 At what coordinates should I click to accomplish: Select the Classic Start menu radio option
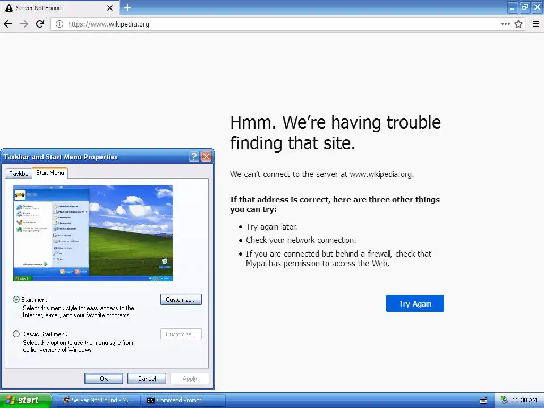coord(16,334)
